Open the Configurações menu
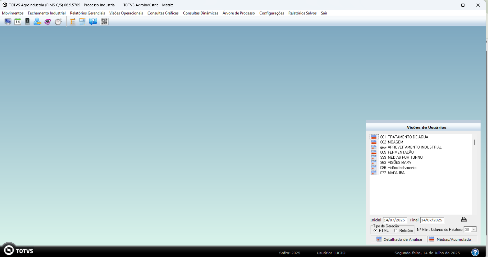 (272, 13)
